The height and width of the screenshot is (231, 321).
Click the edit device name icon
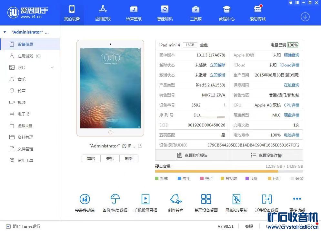(140, 146)
